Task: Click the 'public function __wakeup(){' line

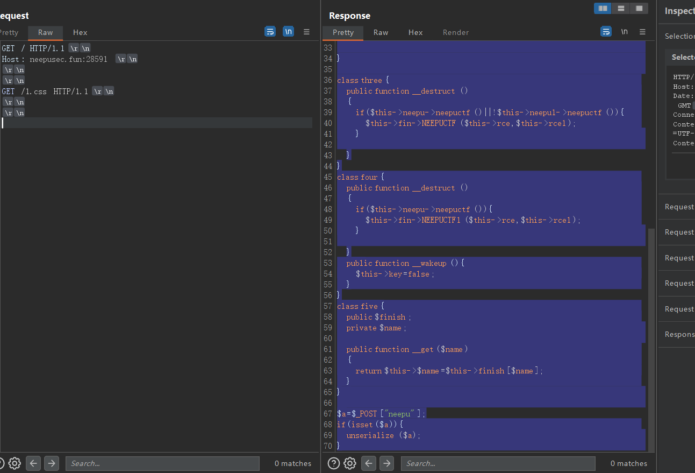Action: (x=405, y=263)
